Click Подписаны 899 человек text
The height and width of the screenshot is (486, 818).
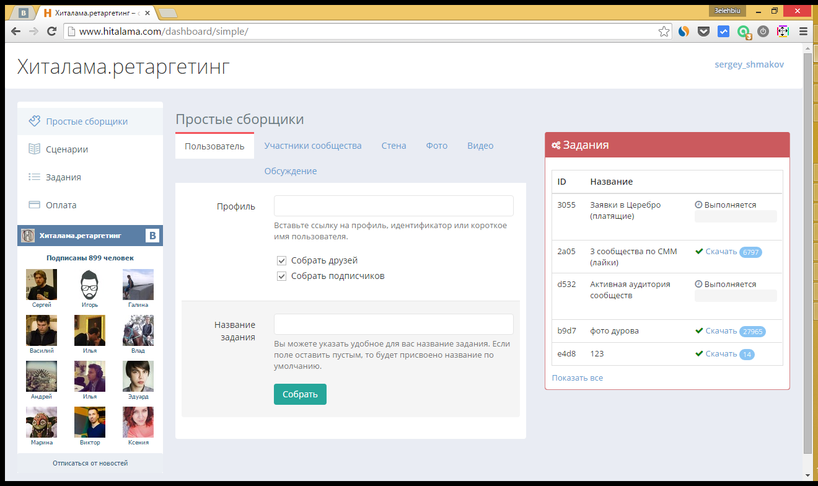click(x=90, y=258)
